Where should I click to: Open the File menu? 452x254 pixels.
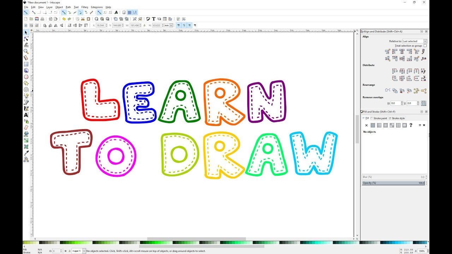point(26,7)
